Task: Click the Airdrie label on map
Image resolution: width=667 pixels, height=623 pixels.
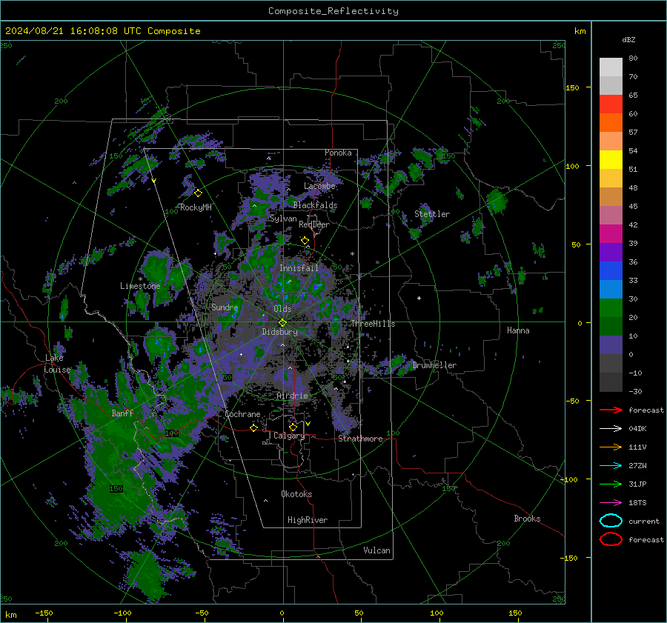Action: pos(292,396)
